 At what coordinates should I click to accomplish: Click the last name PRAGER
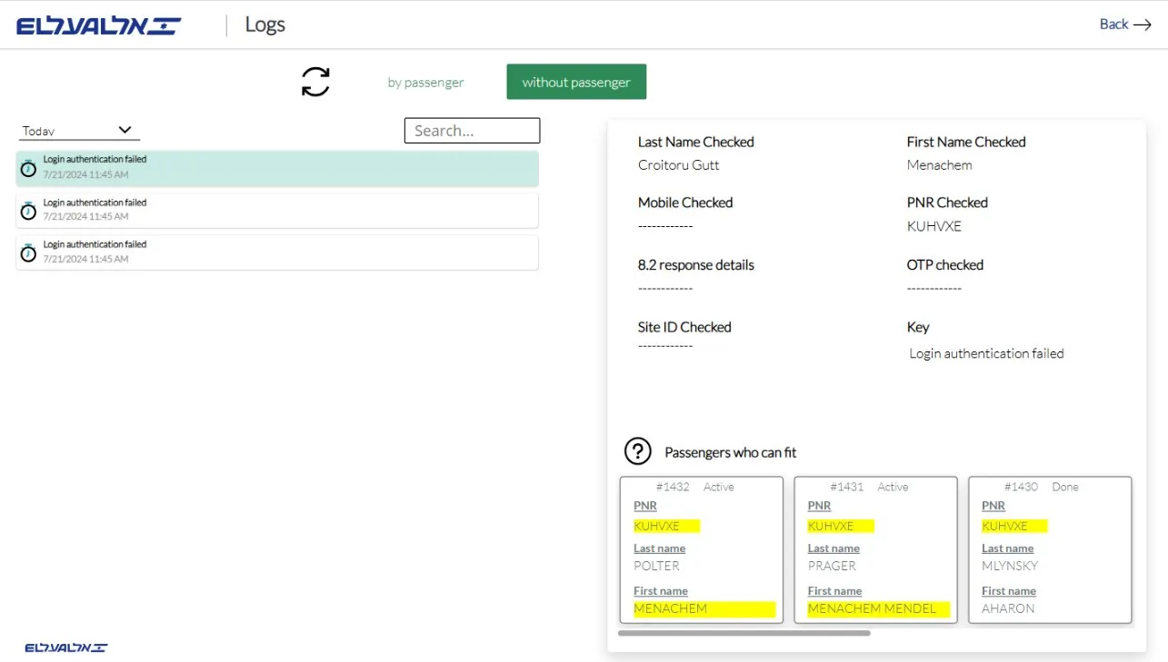click(x=832, y=566)
